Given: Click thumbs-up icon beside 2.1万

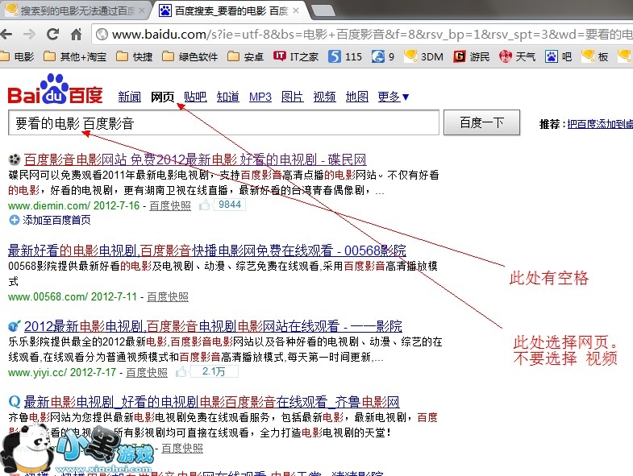Looking at the screenshot, I should point(181,371).
